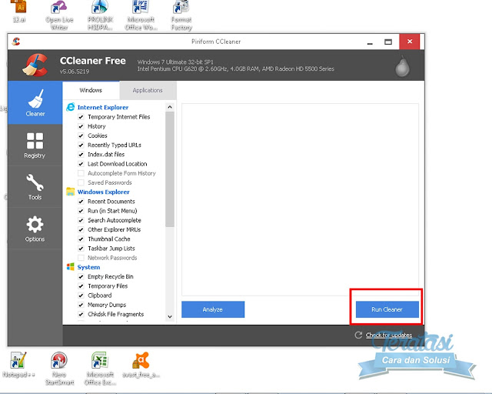Enable Saved Passwords checkbox
The height and width of the screenshot is (394, 492).
pyautogui.click(x=81, y=182)
